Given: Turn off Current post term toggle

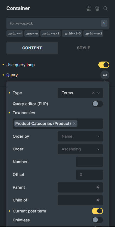Looking at the screenshot, I should [97, 211].
